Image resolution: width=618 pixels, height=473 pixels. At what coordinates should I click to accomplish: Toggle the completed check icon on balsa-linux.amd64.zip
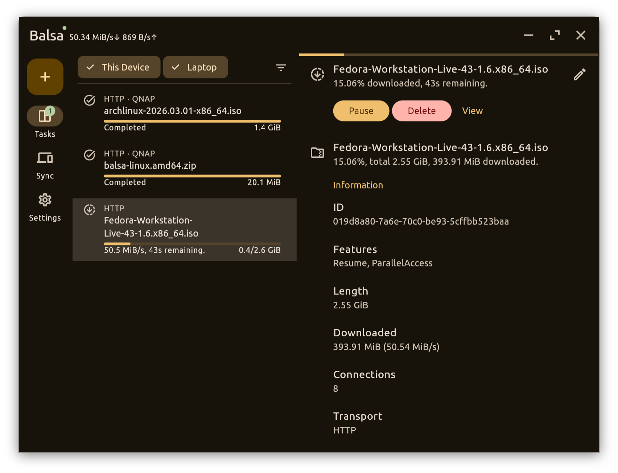click(90, 155)
